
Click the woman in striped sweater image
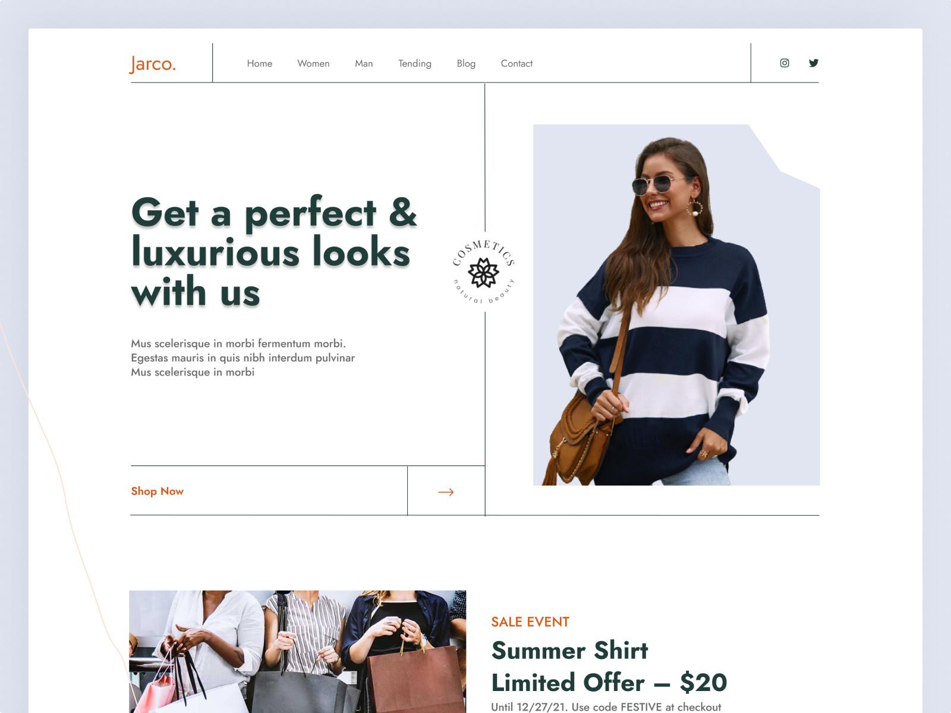[676, 305]
